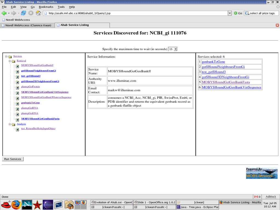Click the Services root folder icon
280x210 pixels.
pyautogui.click(x=10, y=57)
